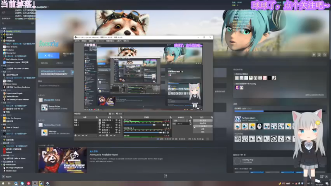This screenshot has height=186, width=331.
Task: Open OBS source properties gear
Action: 107,136
